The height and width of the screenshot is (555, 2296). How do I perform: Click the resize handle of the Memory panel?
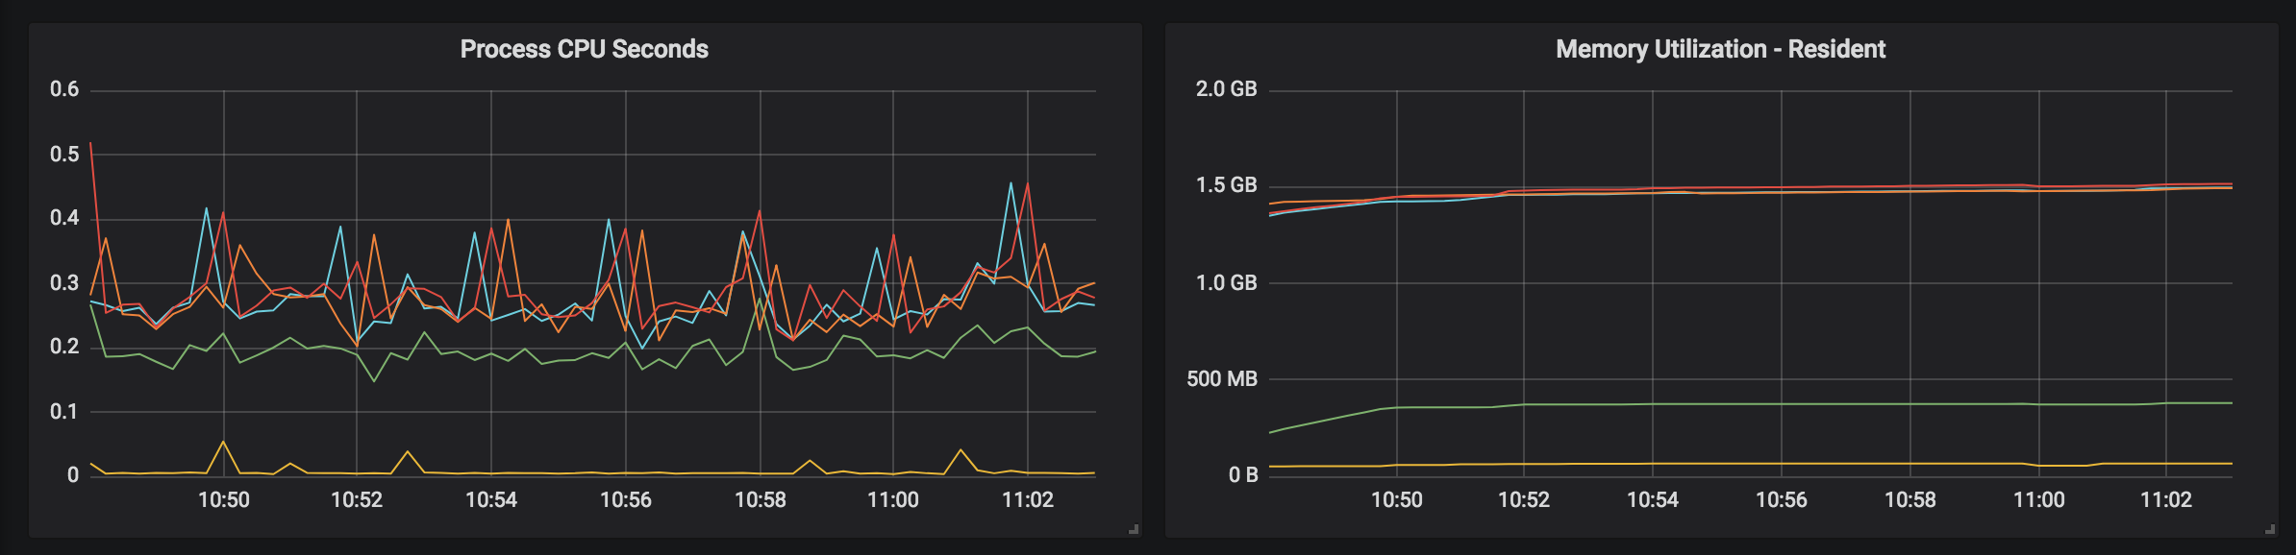(x=2270, y=529)
